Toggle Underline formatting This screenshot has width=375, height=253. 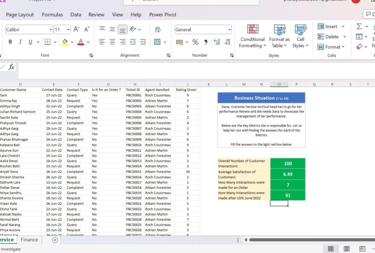31,42
